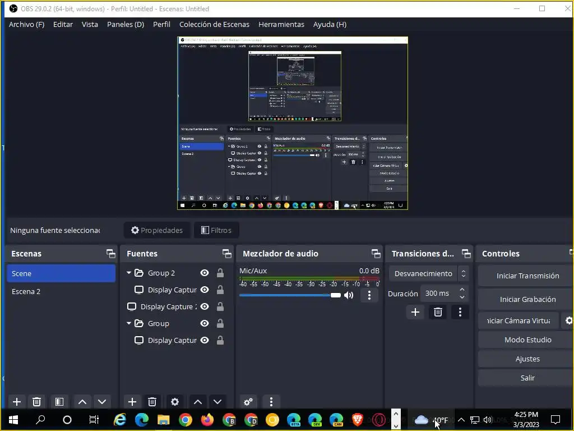Undock the Transiciones panel

tap(466, 253)
